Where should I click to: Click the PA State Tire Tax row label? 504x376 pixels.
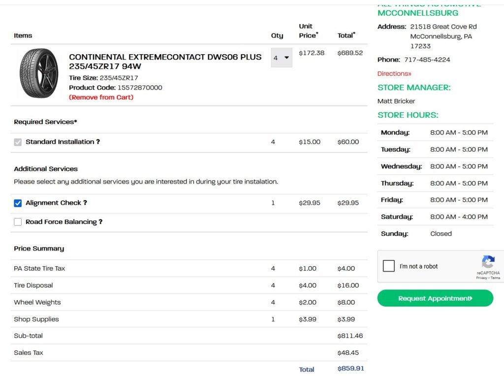coord(39,268)
